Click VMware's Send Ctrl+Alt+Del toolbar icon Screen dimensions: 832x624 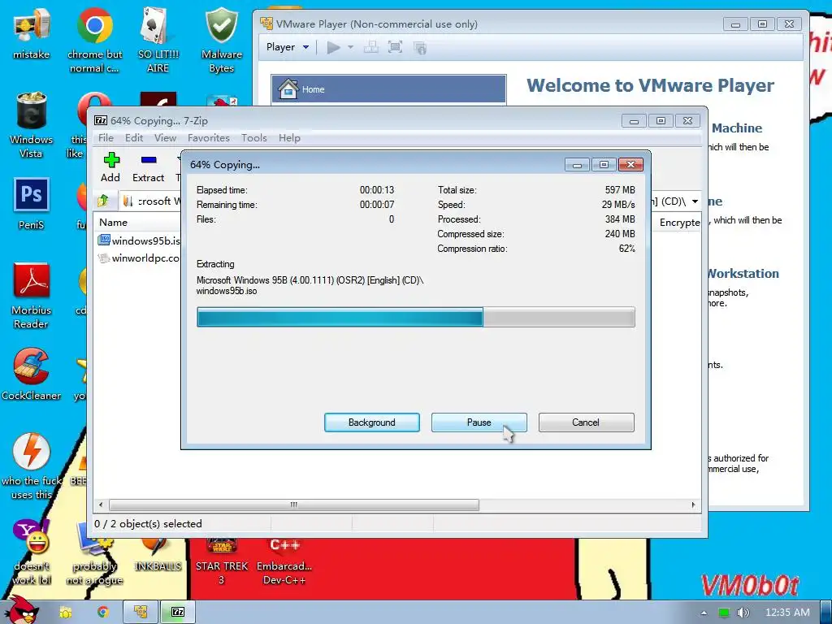click(x=370, y=48)
